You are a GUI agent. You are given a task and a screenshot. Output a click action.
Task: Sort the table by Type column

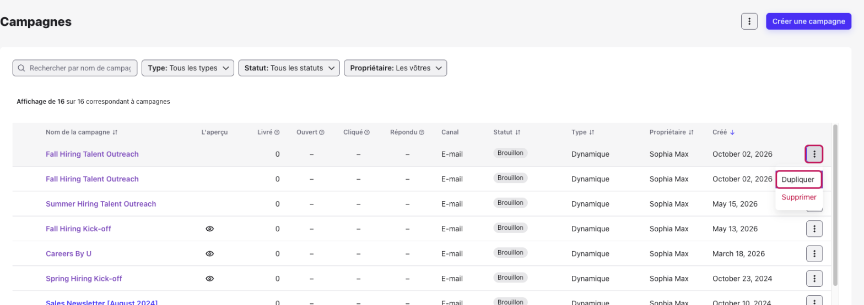pos(582,132)
